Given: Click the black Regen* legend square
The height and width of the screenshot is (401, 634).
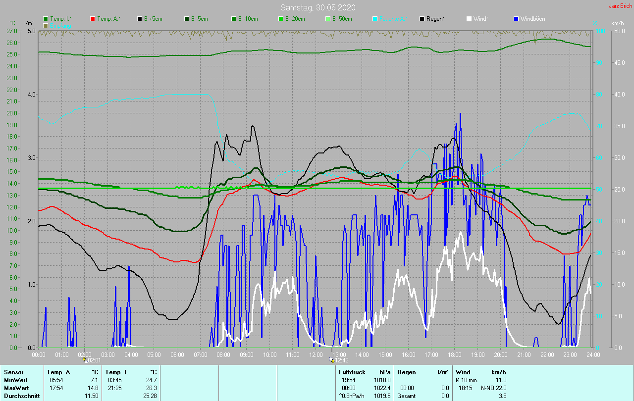Looking at the screenshot, I should point(422,19).
